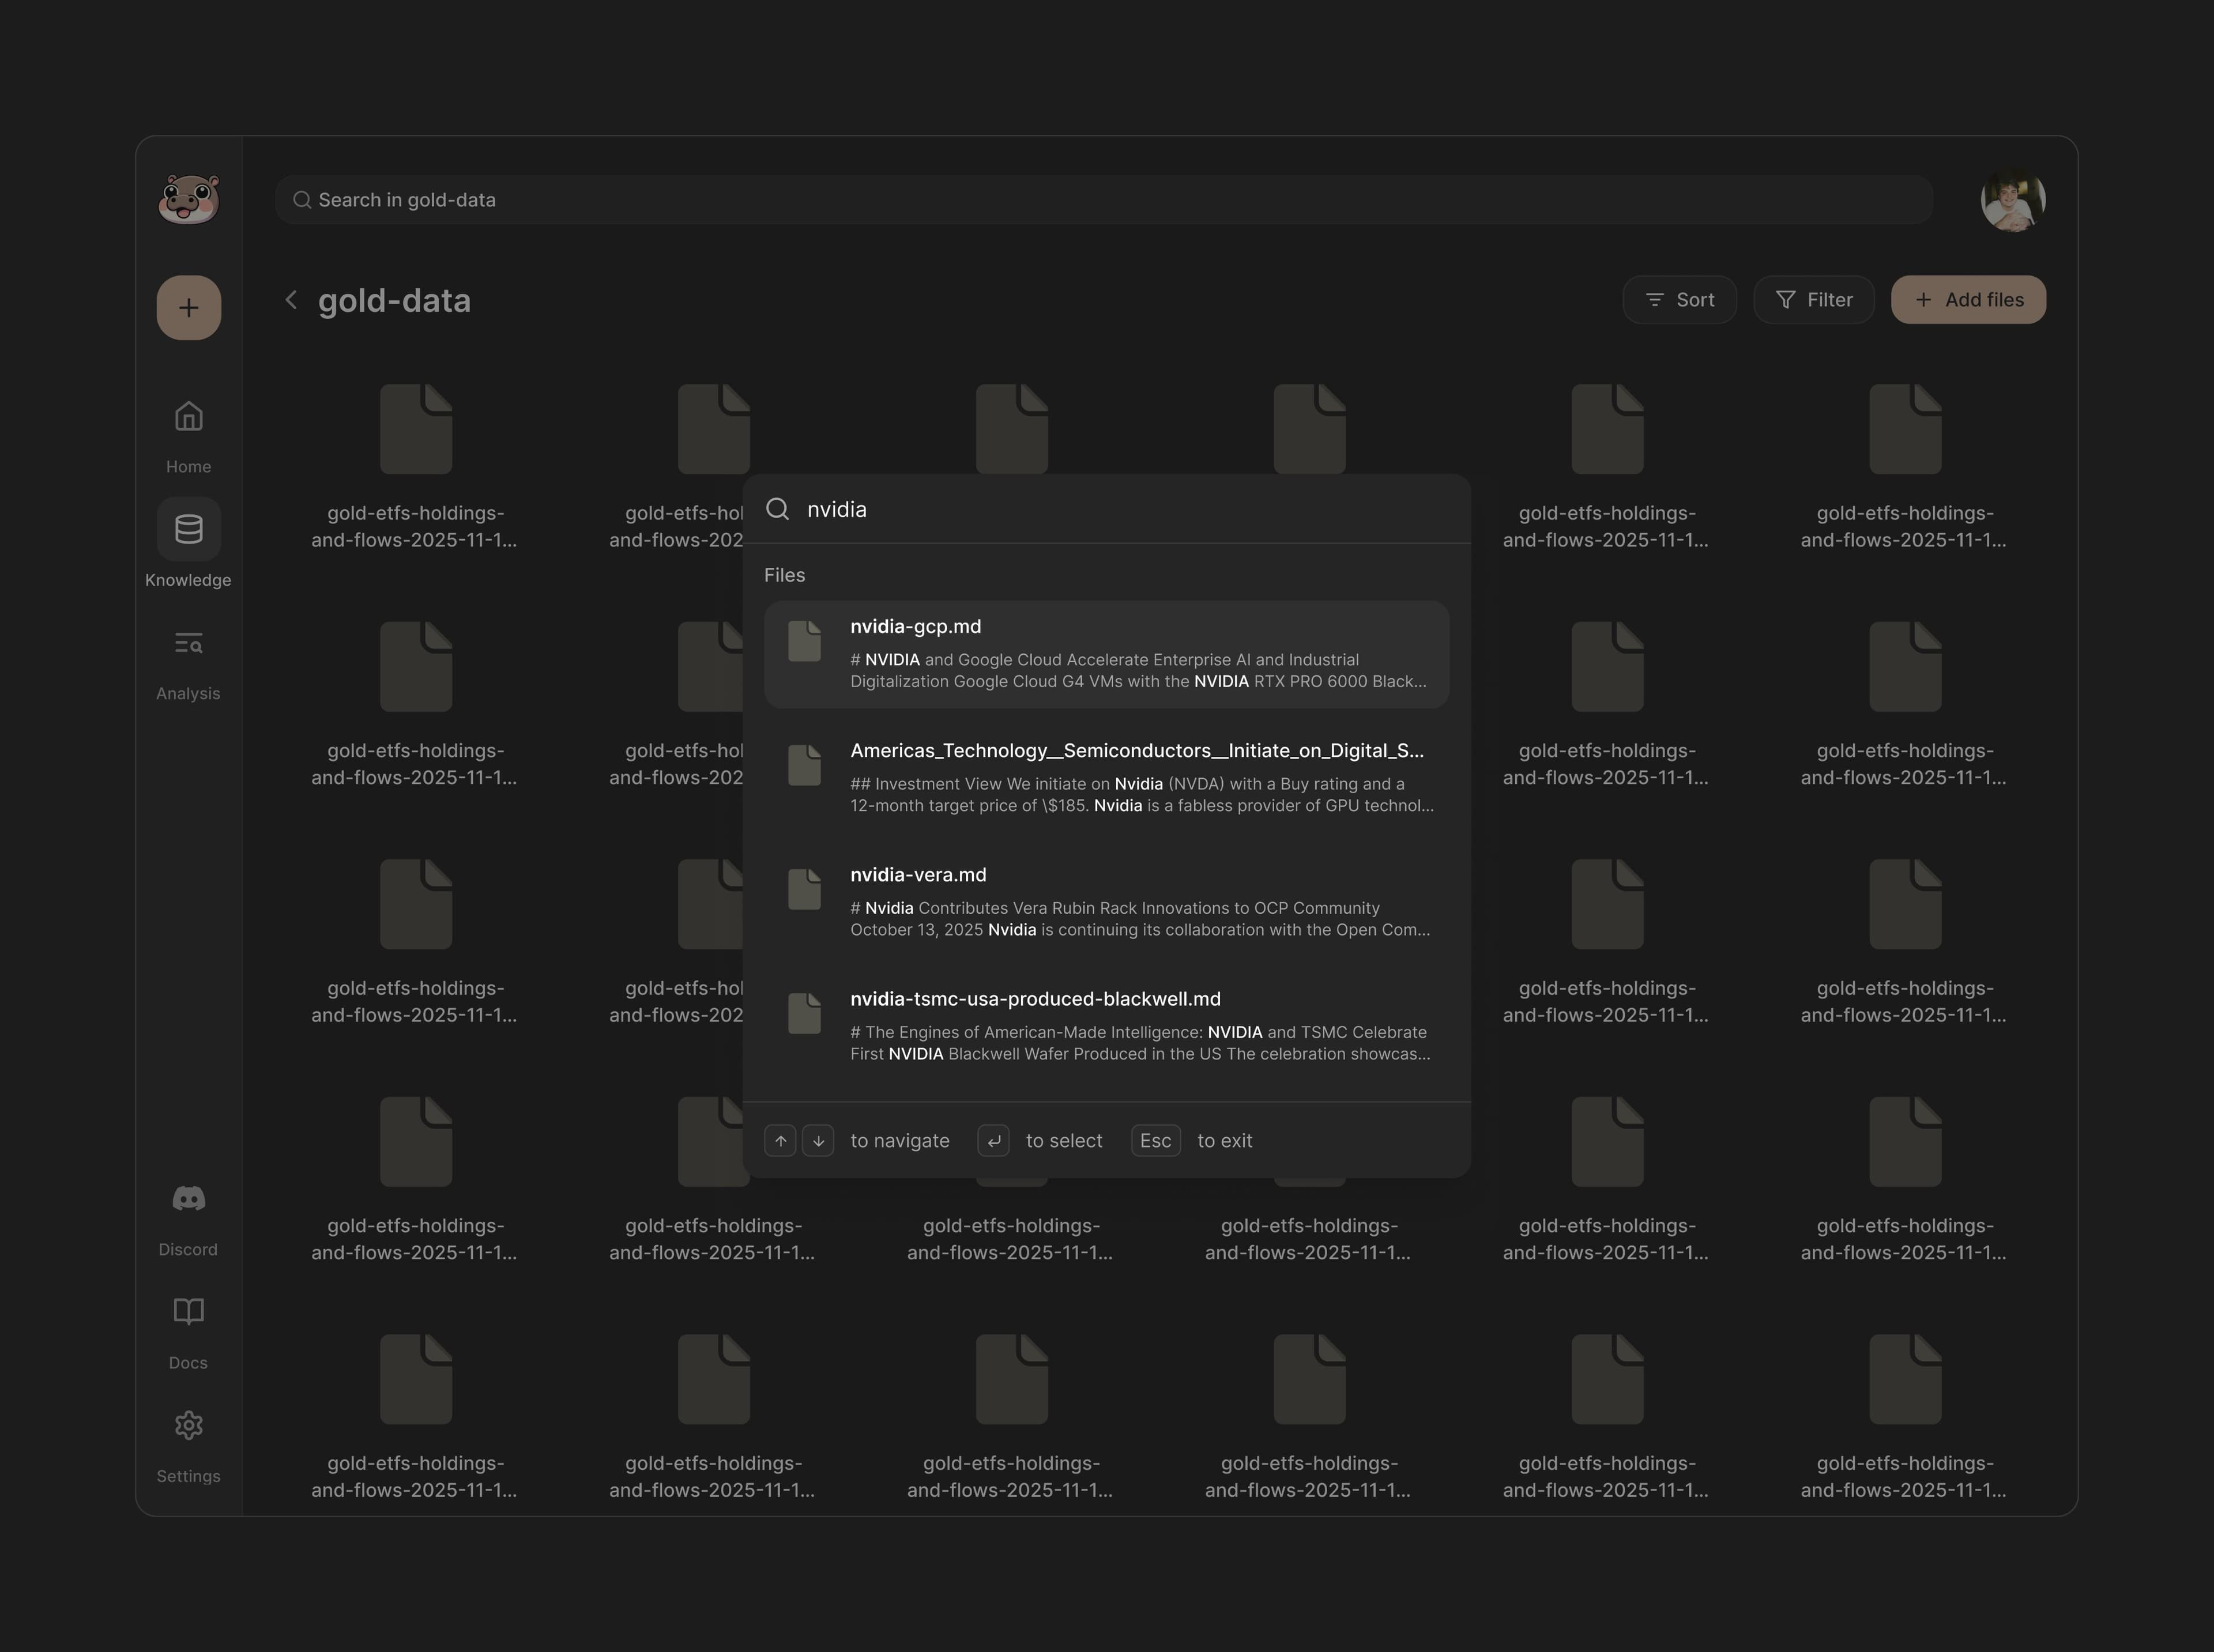Click the Files section heading
Viewport: 2214px width, 1652px height.
(x=784, y=575)
